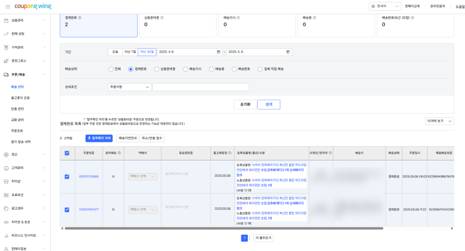Click the 정산 sidebar icon

click(x=6, y=154)
